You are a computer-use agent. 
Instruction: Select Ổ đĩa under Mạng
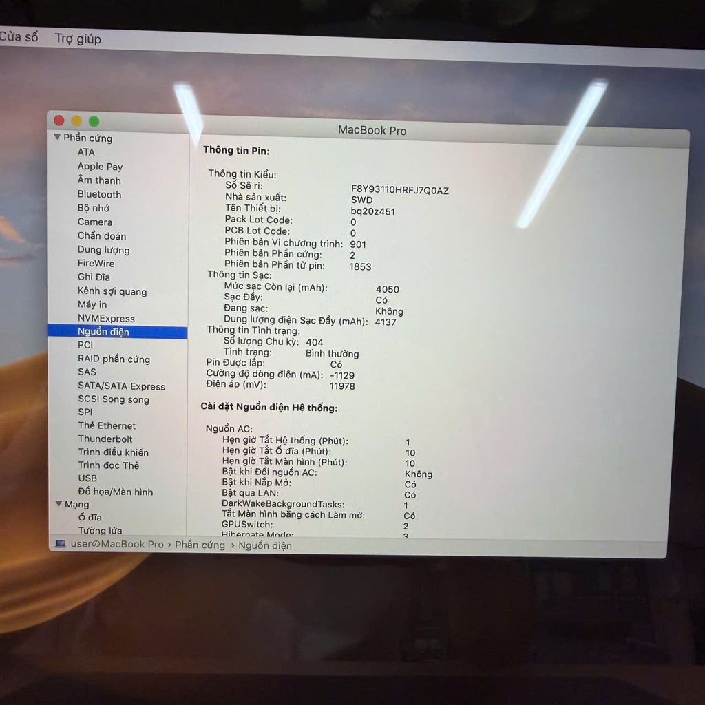(x=90, y=517)
